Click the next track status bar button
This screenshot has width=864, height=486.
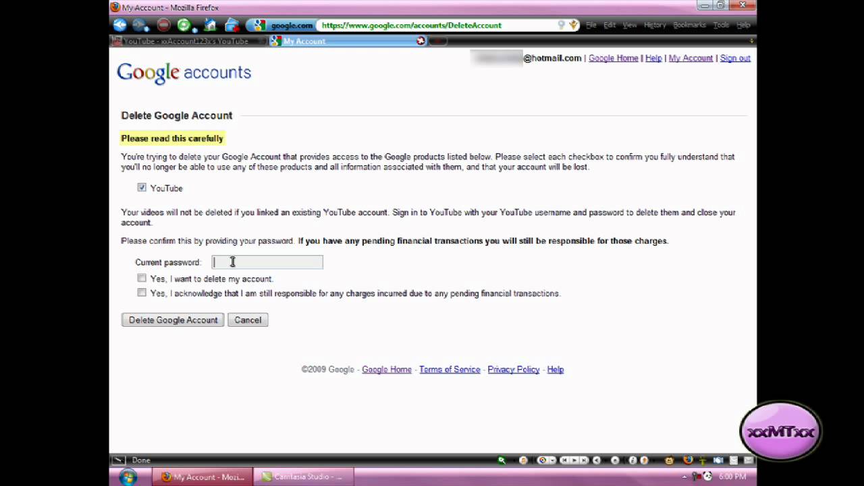(584, 460)
